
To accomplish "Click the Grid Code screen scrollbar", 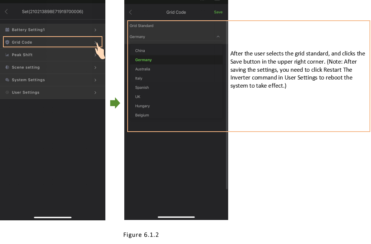I will pyautogui.click(x=227, y=111).
